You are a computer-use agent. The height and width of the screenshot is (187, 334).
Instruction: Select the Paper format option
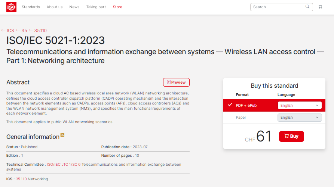241,118
